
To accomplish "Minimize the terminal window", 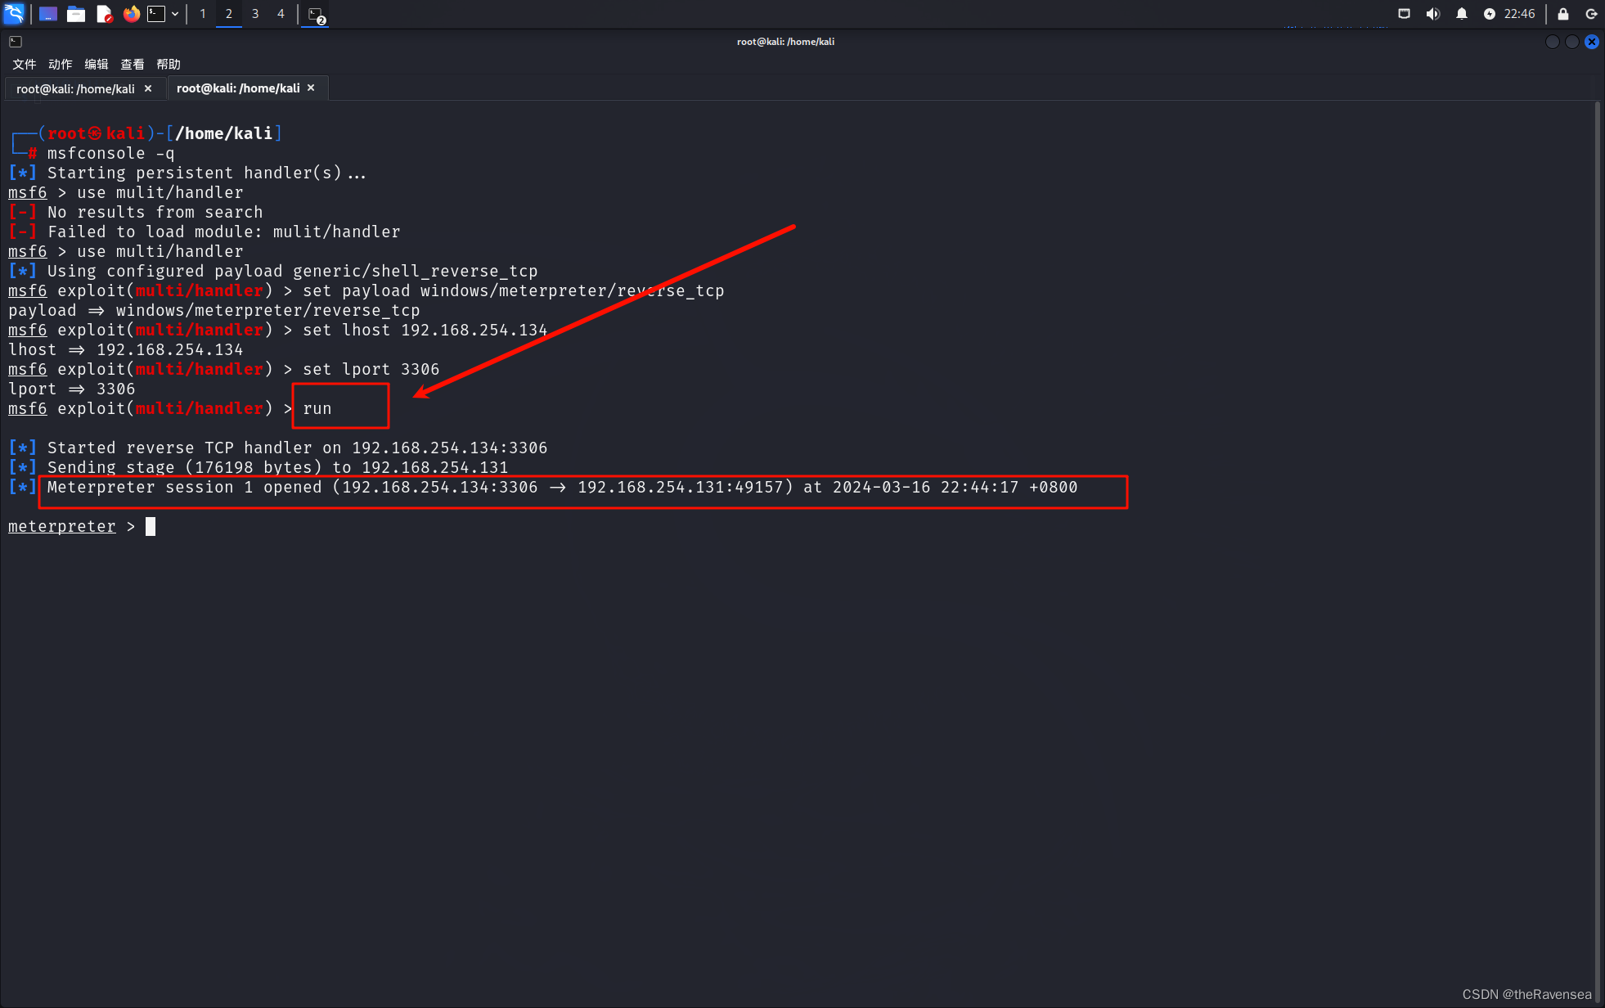I will tap(1552, 42).
